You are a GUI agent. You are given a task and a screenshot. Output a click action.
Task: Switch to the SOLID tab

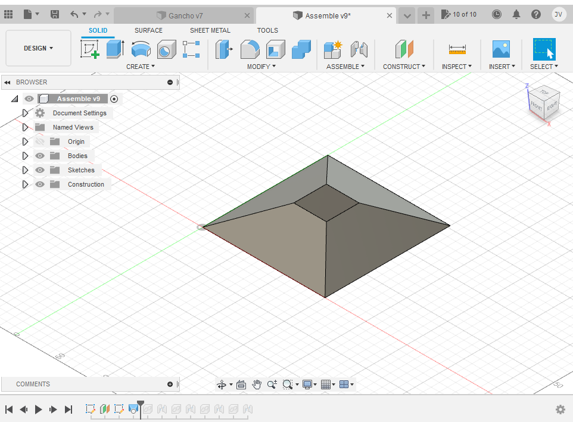98,31
